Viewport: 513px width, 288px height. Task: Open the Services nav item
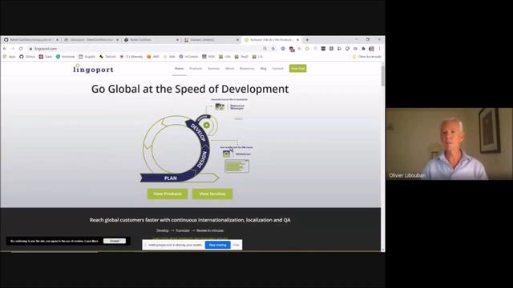[x=214, y=69]
